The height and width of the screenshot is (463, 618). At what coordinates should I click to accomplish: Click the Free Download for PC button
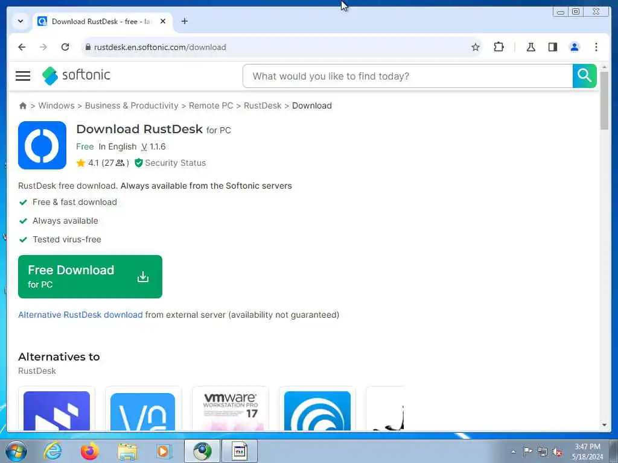91,277
